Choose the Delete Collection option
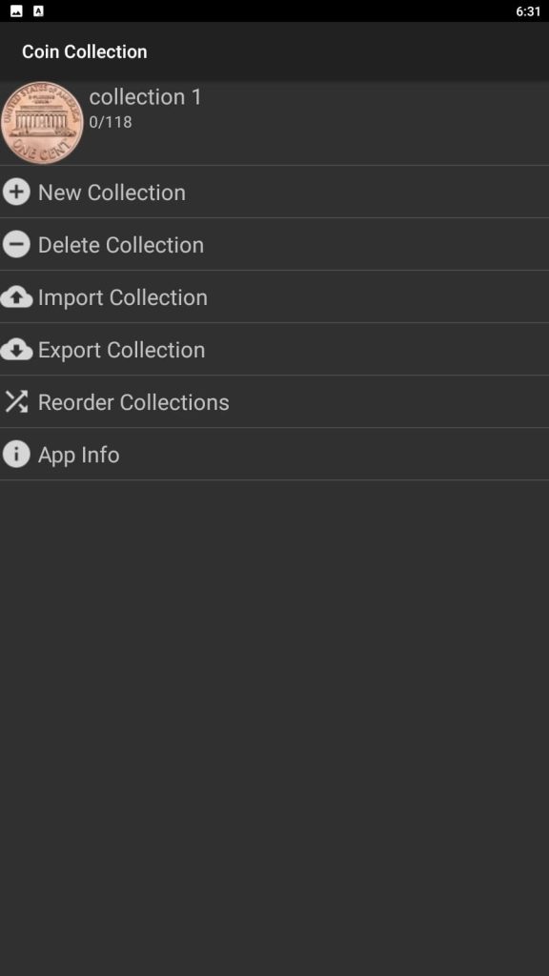 click(274, 245)
